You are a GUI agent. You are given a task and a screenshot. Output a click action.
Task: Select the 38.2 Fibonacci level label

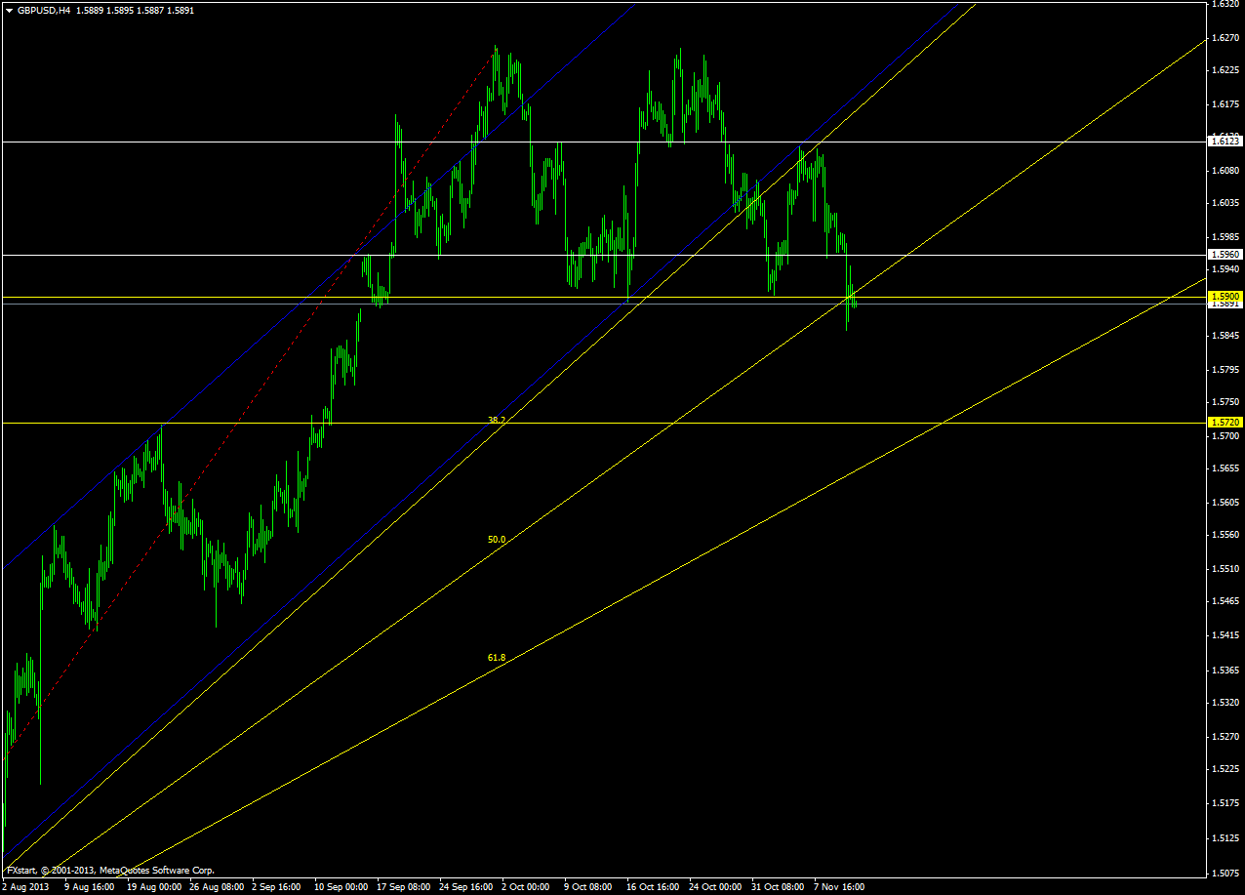(497, 421)
